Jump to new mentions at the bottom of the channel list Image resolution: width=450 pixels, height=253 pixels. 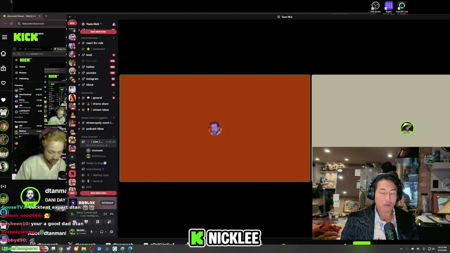click(98, 193)
